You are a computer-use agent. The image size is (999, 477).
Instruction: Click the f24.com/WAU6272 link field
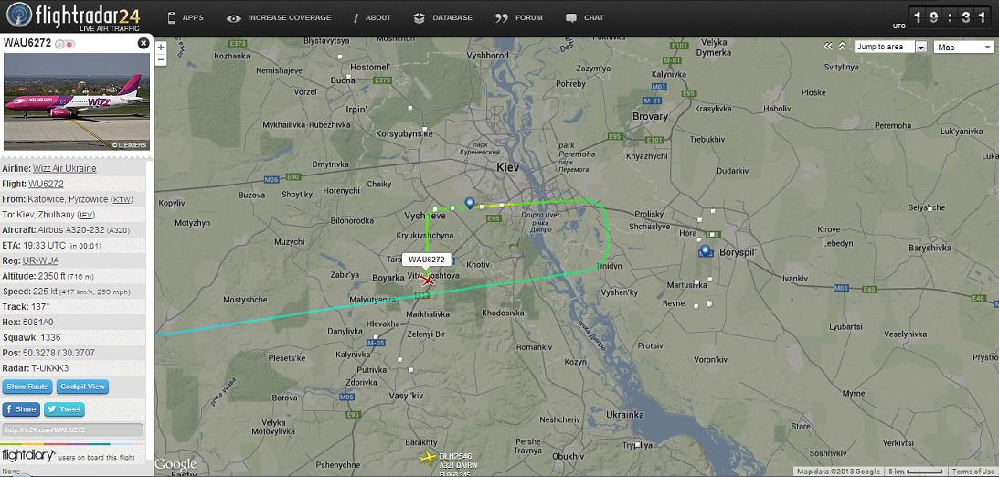[x=72, y=429]
